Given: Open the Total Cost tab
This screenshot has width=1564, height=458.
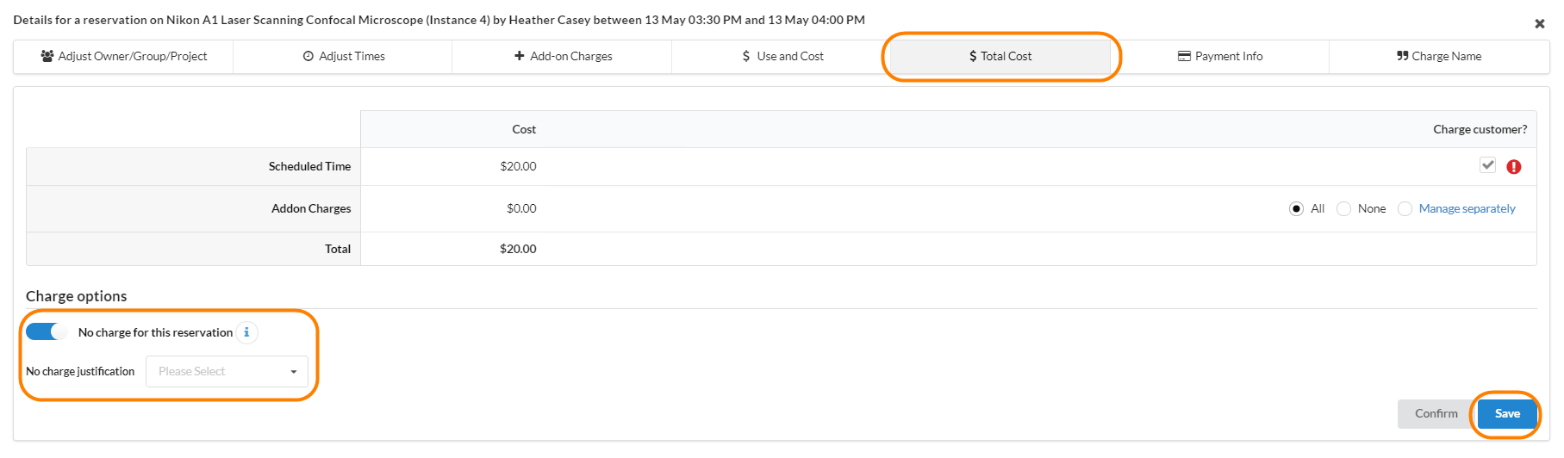Looking at the screenshot, I should (x=1000, y=56).
